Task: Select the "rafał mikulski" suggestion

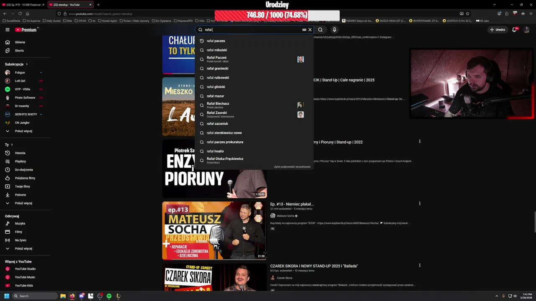Action: (254, 50)
